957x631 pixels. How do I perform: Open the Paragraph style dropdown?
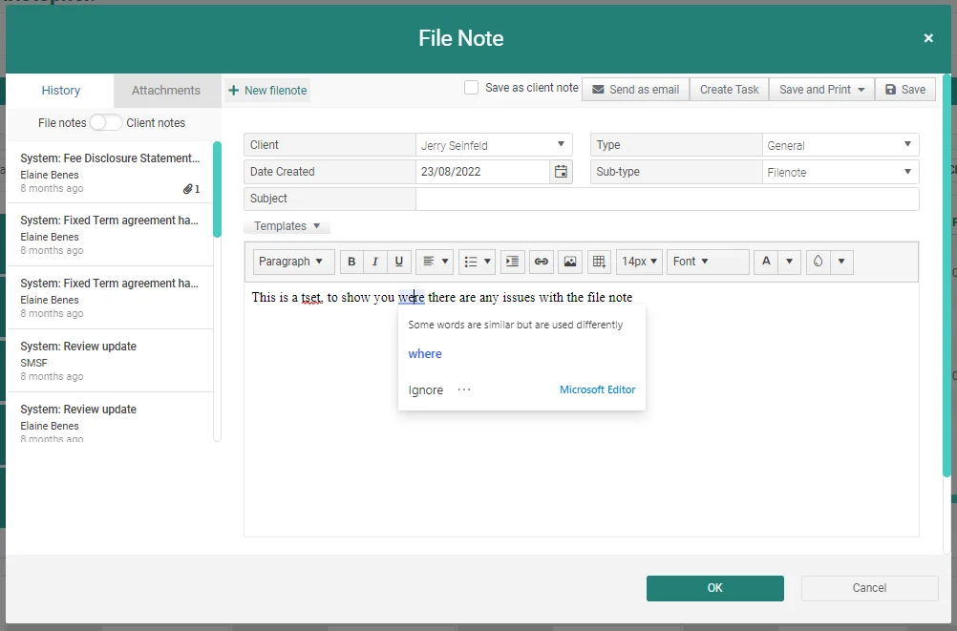pyautogui.click(x=291, y=262)
